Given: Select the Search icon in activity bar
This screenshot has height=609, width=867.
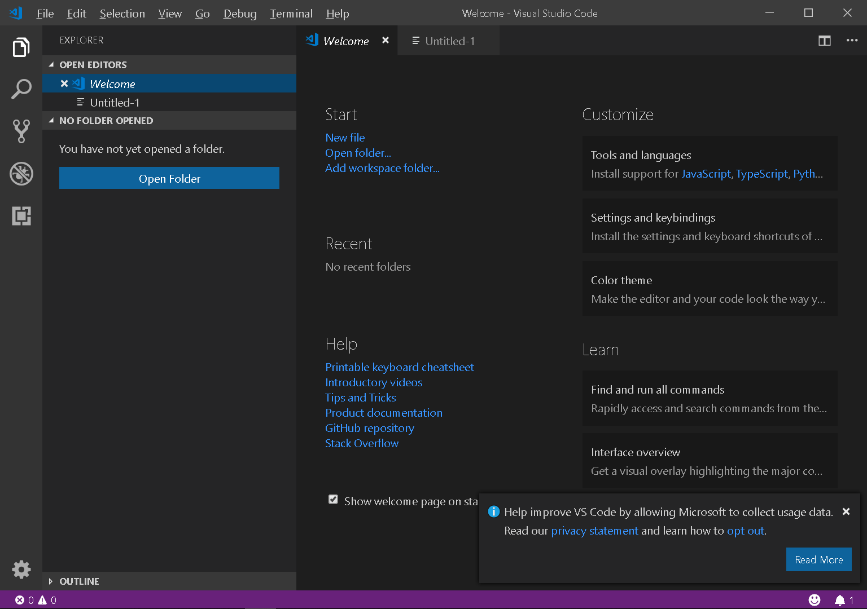Looking at the screenshot, I should point(21,89).
